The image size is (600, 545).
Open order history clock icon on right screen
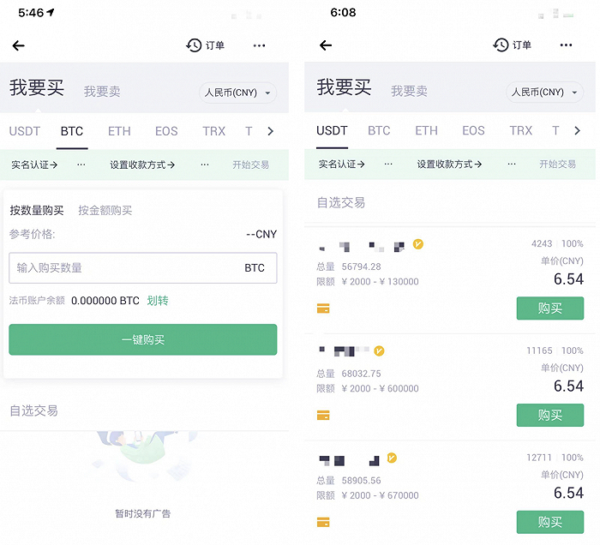tap(501, 45)
